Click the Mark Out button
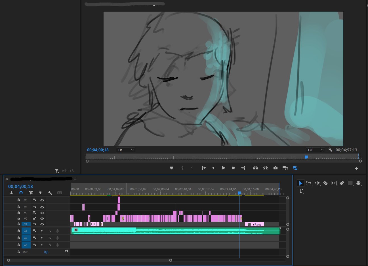368x266 pixels. [x=191, y=168]
